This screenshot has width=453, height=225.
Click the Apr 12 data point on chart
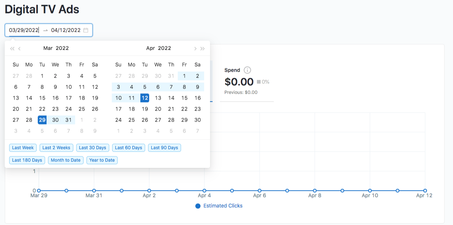click(425, 191)
